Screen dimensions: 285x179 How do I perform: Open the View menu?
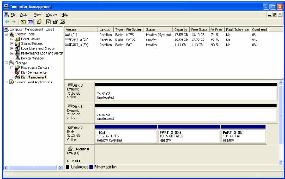tap(37, 15)
